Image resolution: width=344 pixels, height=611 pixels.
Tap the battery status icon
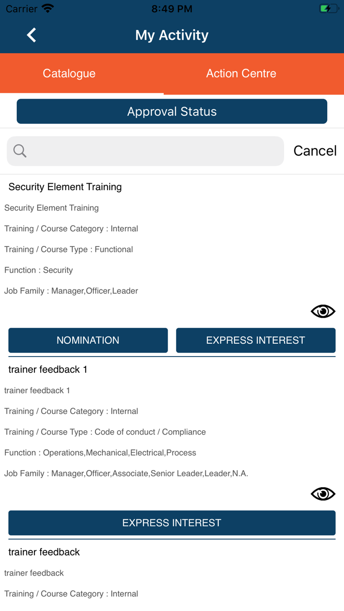(328, 9)
